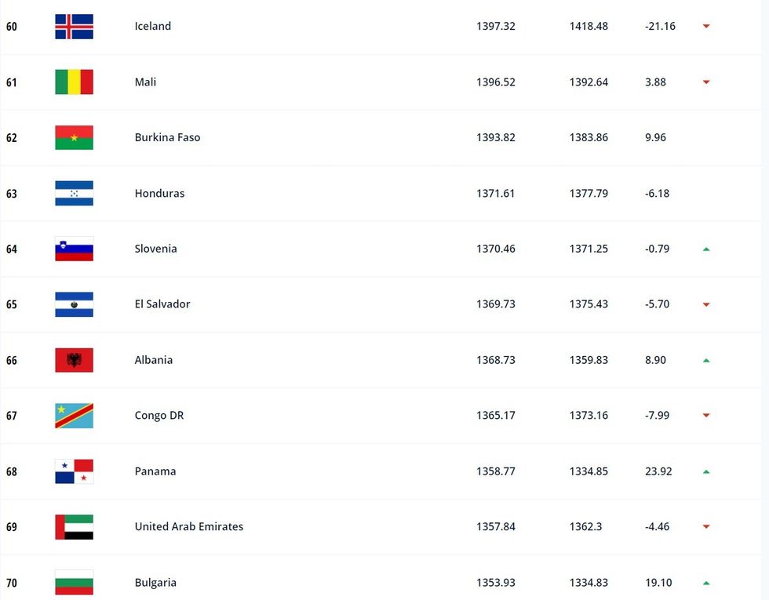Click the Slovenia flag icon
This screenshot has width=769, height=600.
tap(74, 249)
